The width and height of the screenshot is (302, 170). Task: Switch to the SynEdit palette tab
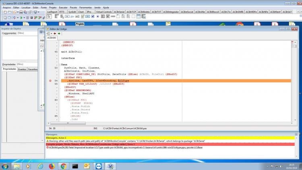point(72,12)
